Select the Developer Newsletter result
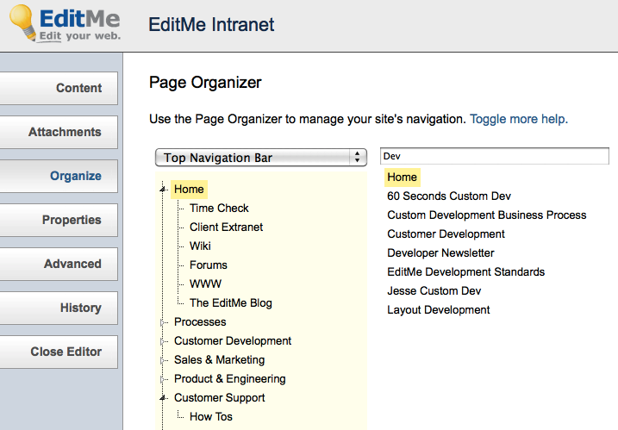This screenshot has height=430, width=618. click(440, 252)
